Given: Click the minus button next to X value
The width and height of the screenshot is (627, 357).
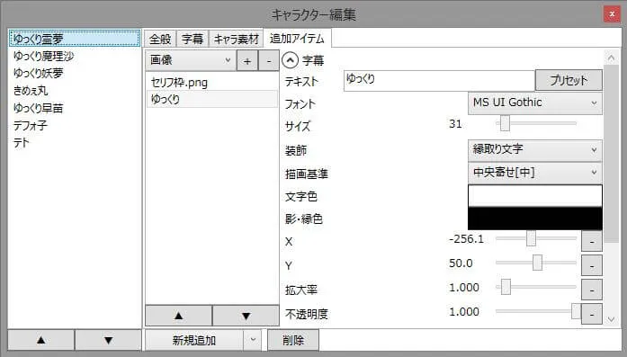Looking at the screenshot, I should (592, 242).
